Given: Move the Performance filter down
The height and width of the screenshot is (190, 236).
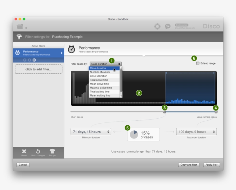Looking at the screenshot, I should [x=29, y=60].
